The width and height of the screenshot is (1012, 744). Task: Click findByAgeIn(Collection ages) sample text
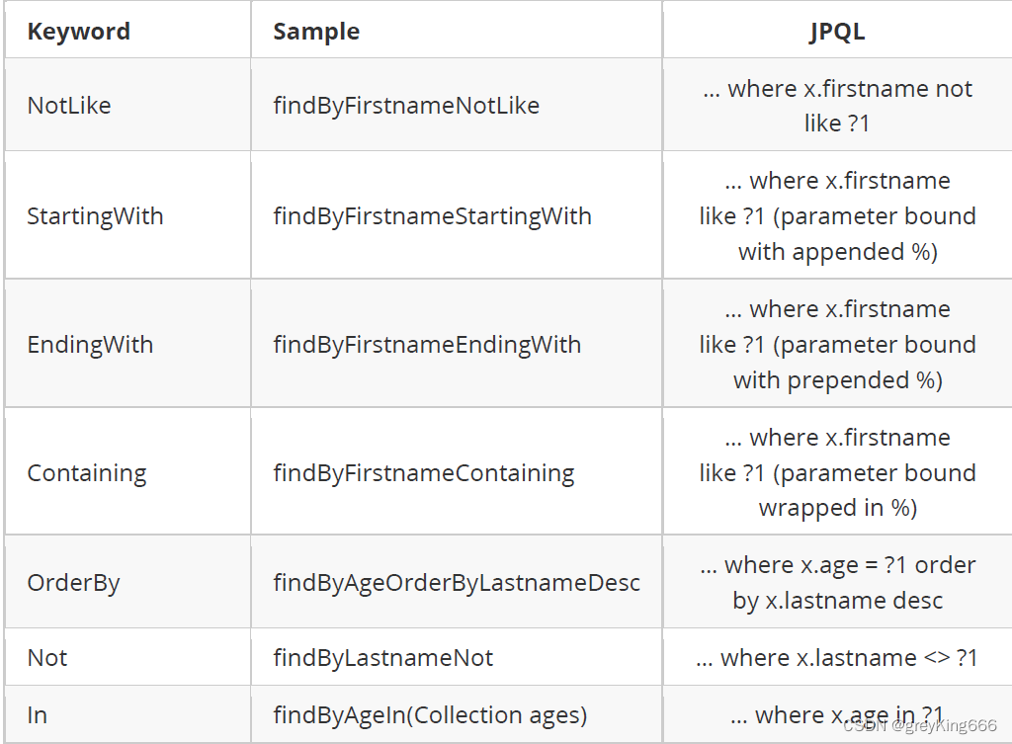[x=430, y=715]
